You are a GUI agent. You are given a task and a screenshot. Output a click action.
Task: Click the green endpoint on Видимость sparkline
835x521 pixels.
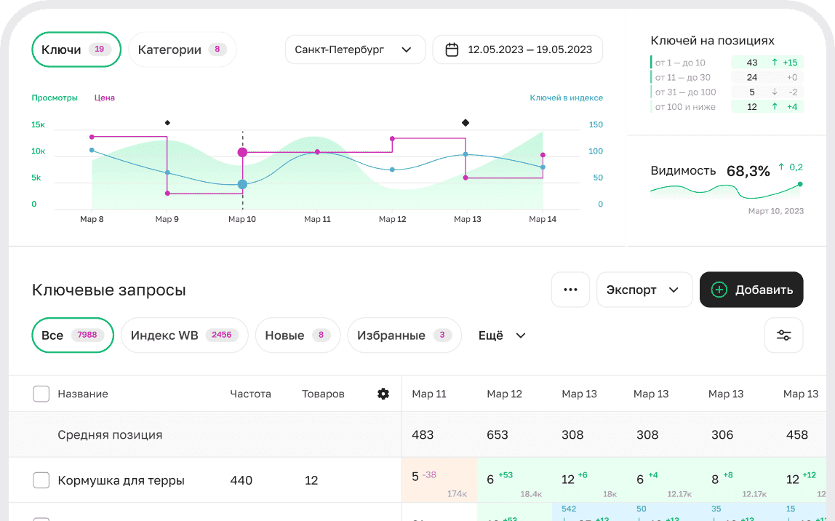click(x=800, y=184)
